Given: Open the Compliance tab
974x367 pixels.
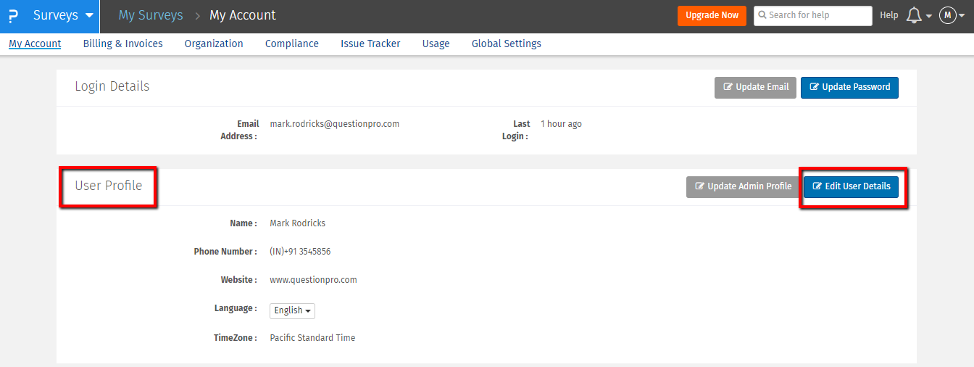Looking at the screenshot, I should (292, 44).
